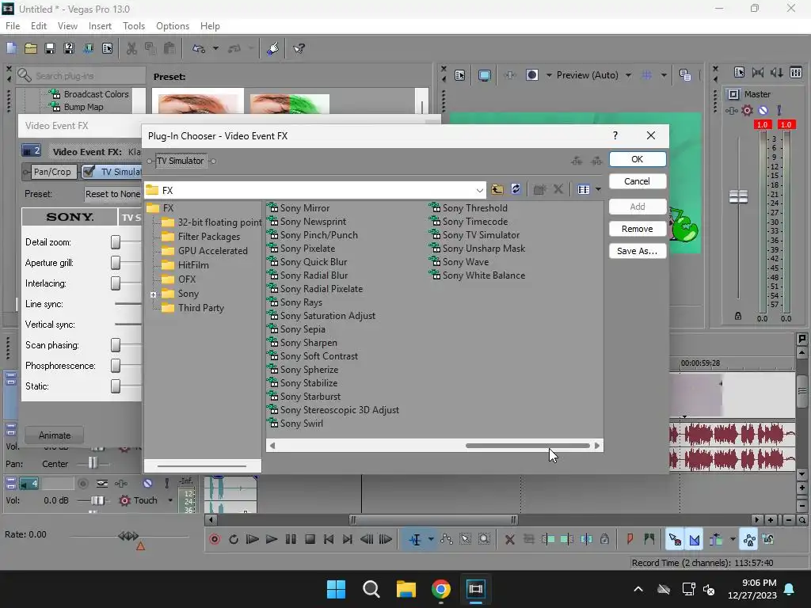Click the Remove button
The image size is (811, 608).
638,229
